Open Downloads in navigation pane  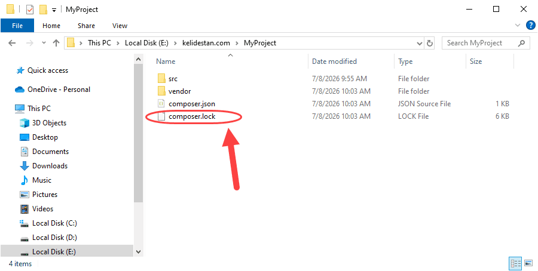(x=44, y=166)
